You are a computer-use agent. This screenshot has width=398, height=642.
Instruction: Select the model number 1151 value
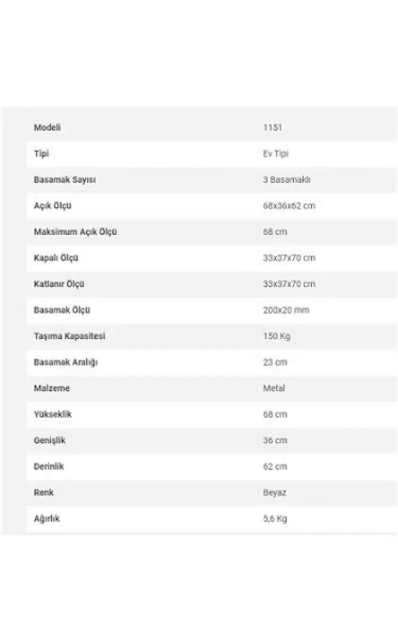coord(273,127)
